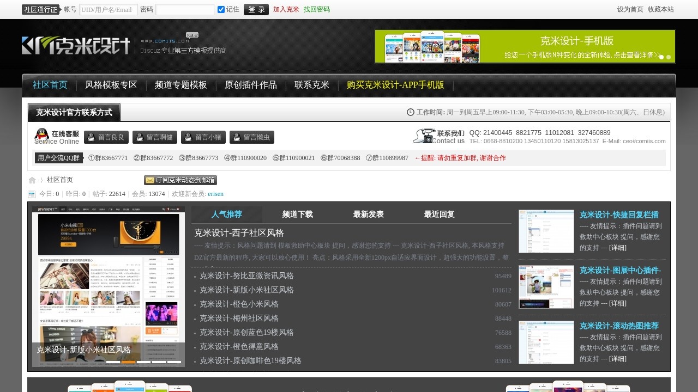Click the QQ penguin online service icon
Image resolution: width=698 pixels, height=392 pixels.
pyautogui.click(x=41, y=134)
